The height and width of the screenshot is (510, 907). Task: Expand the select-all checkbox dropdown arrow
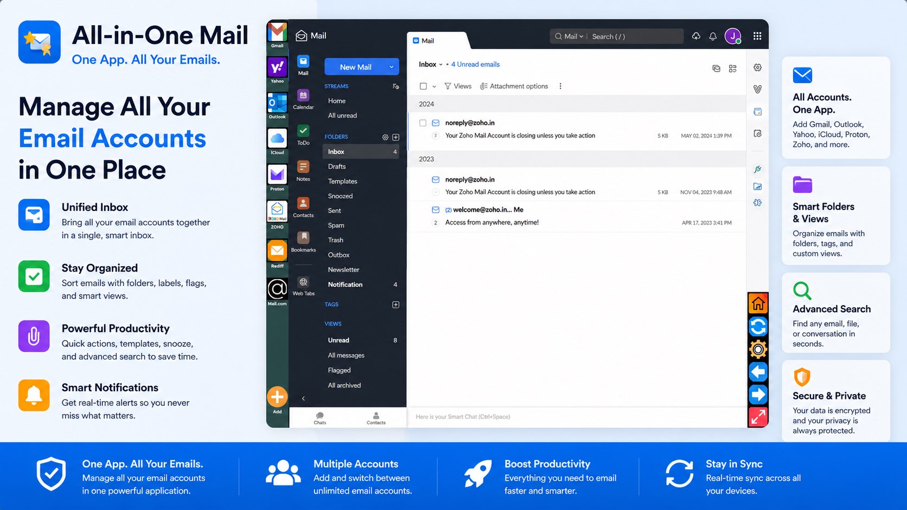pyautogui.click(x=434, y=86)
